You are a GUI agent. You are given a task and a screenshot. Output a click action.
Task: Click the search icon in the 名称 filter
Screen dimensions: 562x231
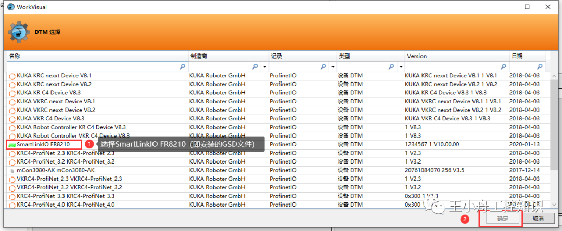point(183,66)
